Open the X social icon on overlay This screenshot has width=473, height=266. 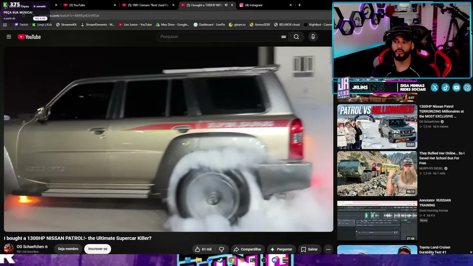click(435, 88)
